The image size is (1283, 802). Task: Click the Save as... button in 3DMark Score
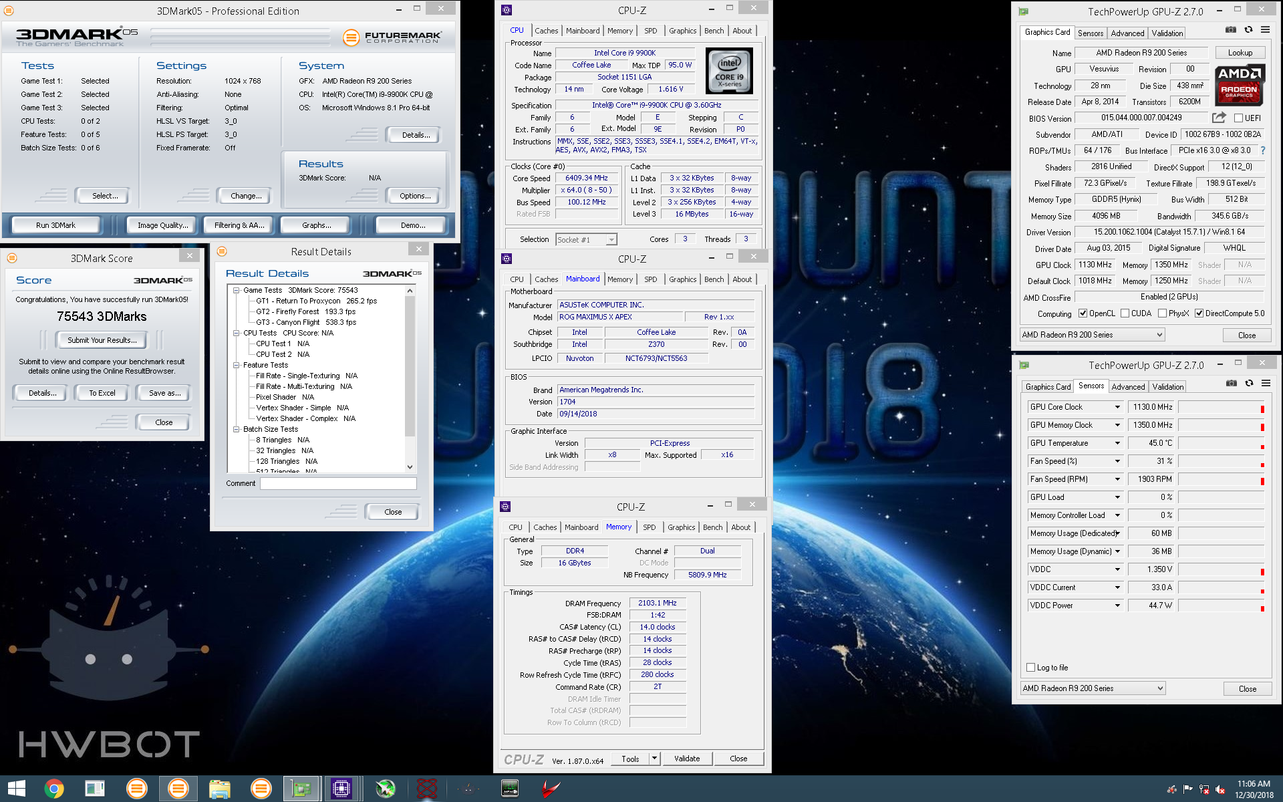164,393
